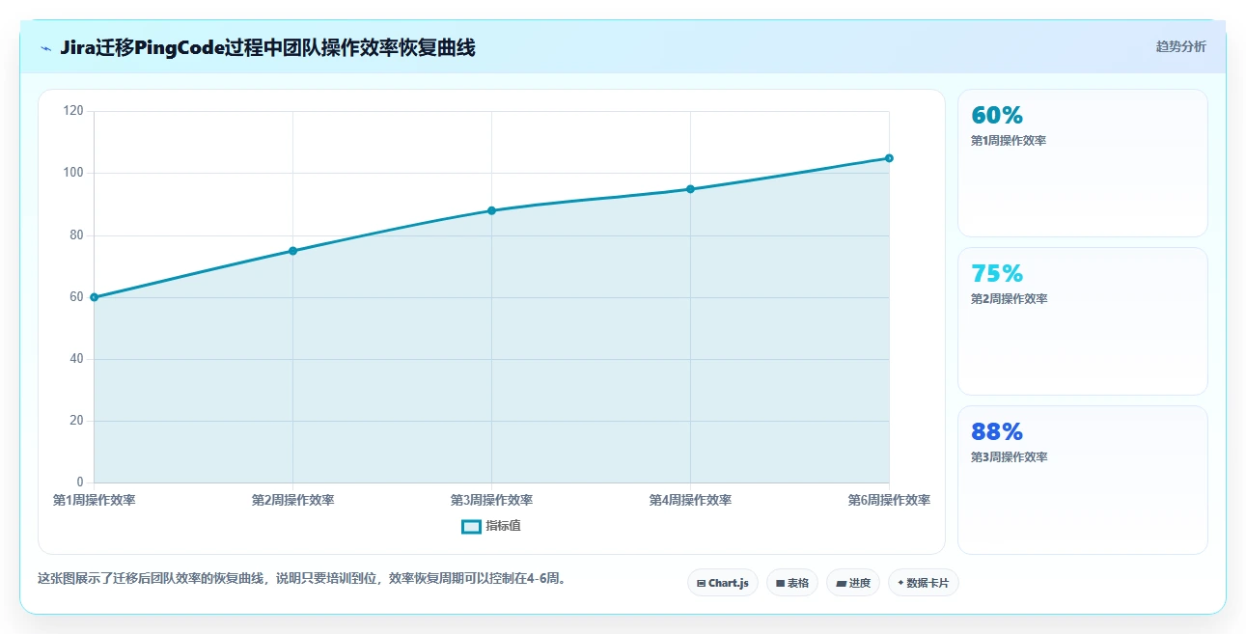Click the 第3周操作效率 caption under 88%
The image size is (1246, 634).
coord(1009,457)
